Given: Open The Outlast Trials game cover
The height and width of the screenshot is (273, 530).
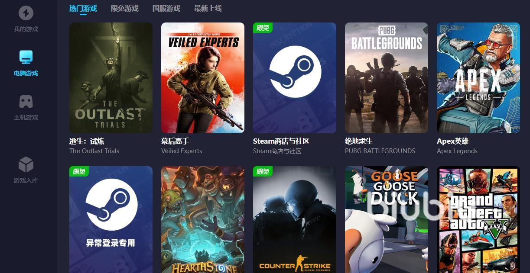Looking at the screenshot, I should [111, 78].
